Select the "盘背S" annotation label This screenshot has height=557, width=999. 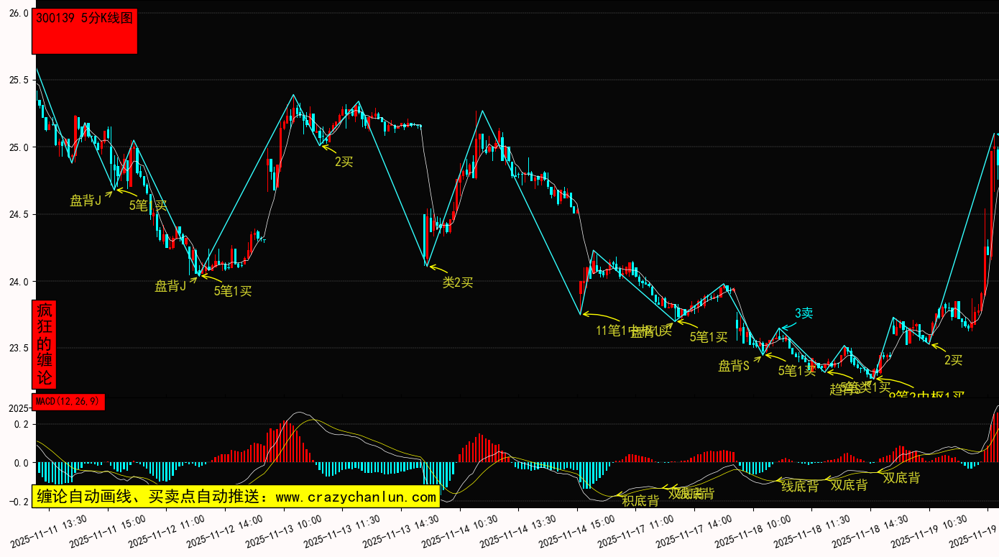pos(734,366)
